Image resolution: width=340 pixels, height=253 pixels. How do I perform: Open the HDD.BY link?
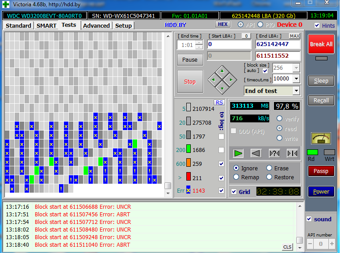175,25
